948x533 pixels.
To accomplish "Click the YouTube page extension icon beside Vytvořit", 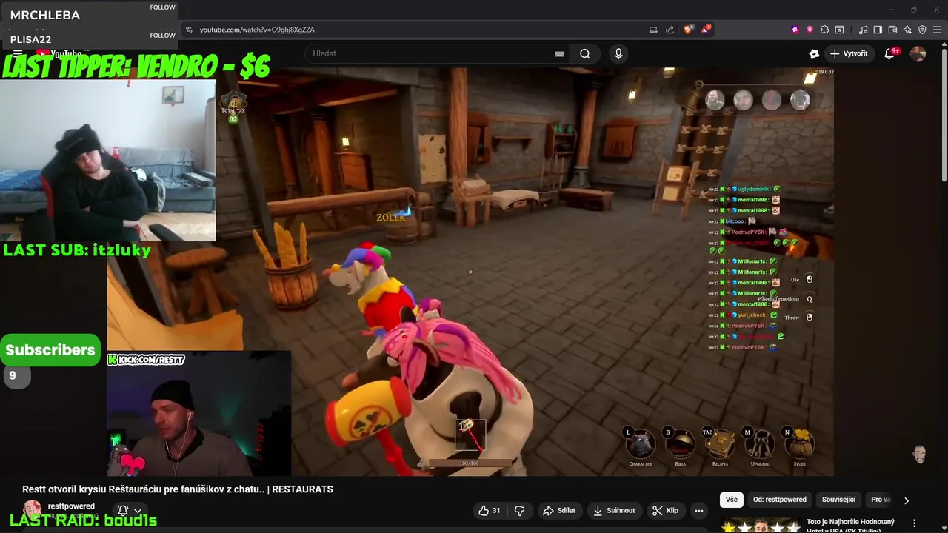I will tap(814, 53).
